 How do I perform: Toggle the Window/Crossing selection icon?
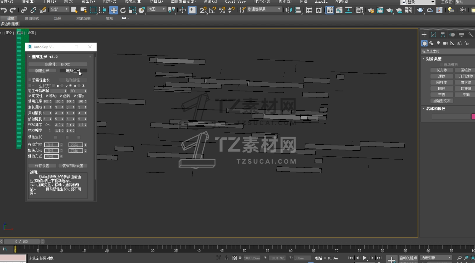click(x=103, y=10)
